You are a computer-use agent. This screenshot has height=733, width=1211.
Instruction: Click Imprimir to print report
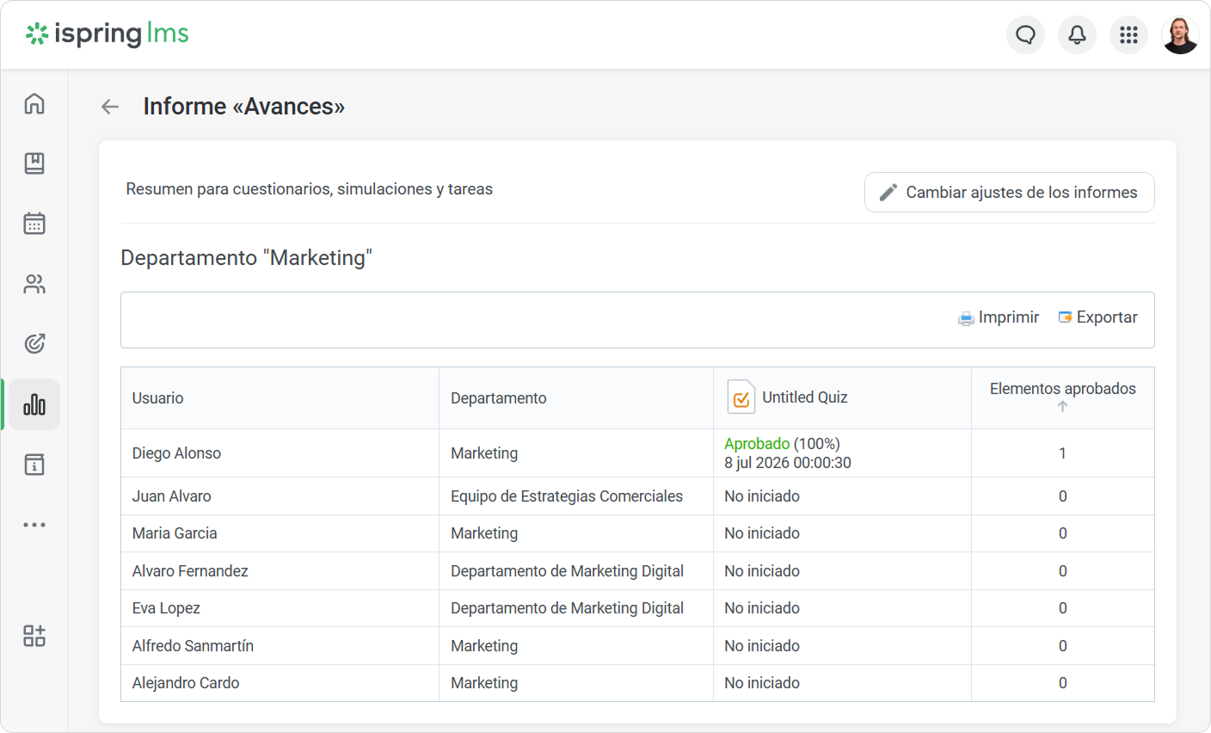pos(999,317)
